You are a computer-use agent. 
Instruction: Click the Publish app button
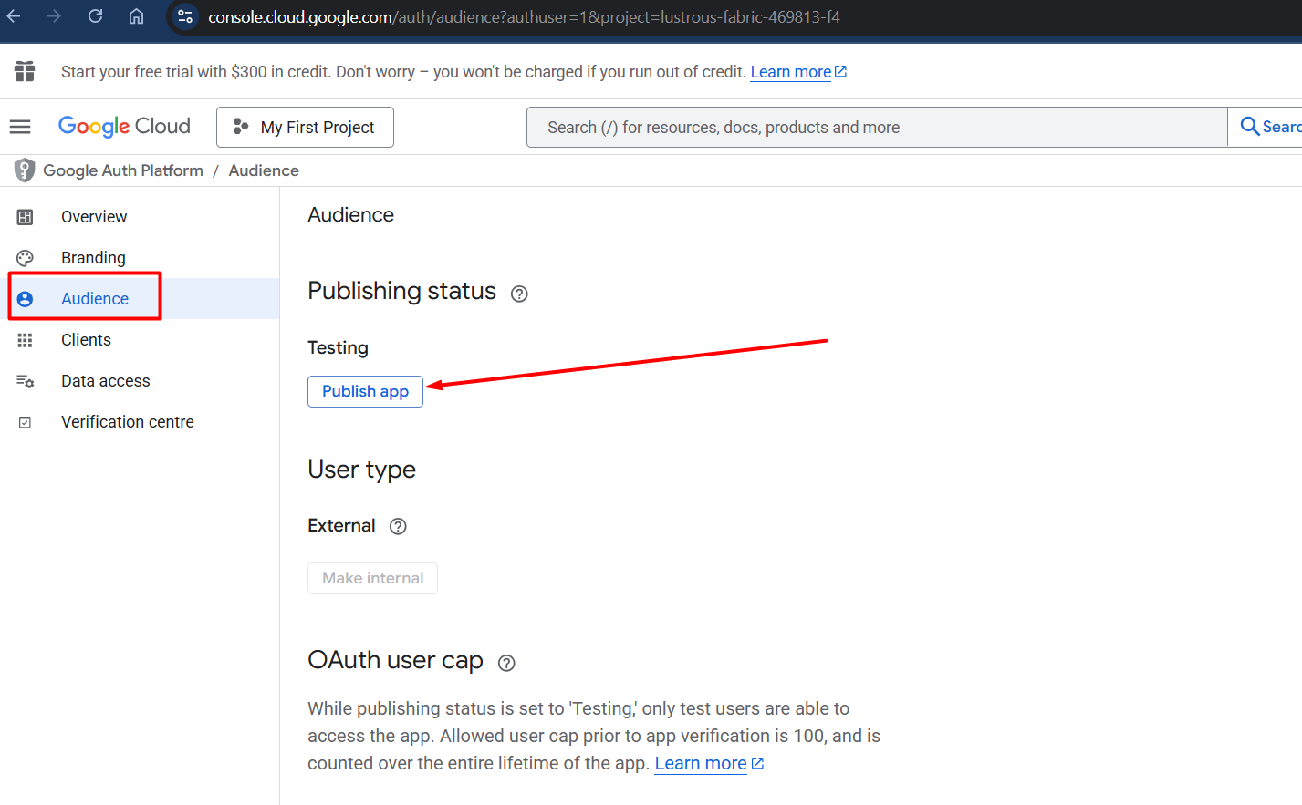365,391
